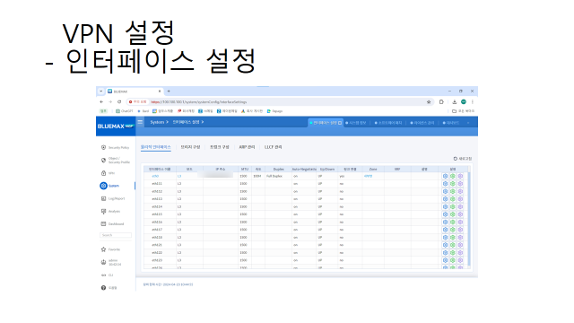This screenshot has width=574, height=323.
Task: Click the browser back arrow
Action: tap(101, 101)
